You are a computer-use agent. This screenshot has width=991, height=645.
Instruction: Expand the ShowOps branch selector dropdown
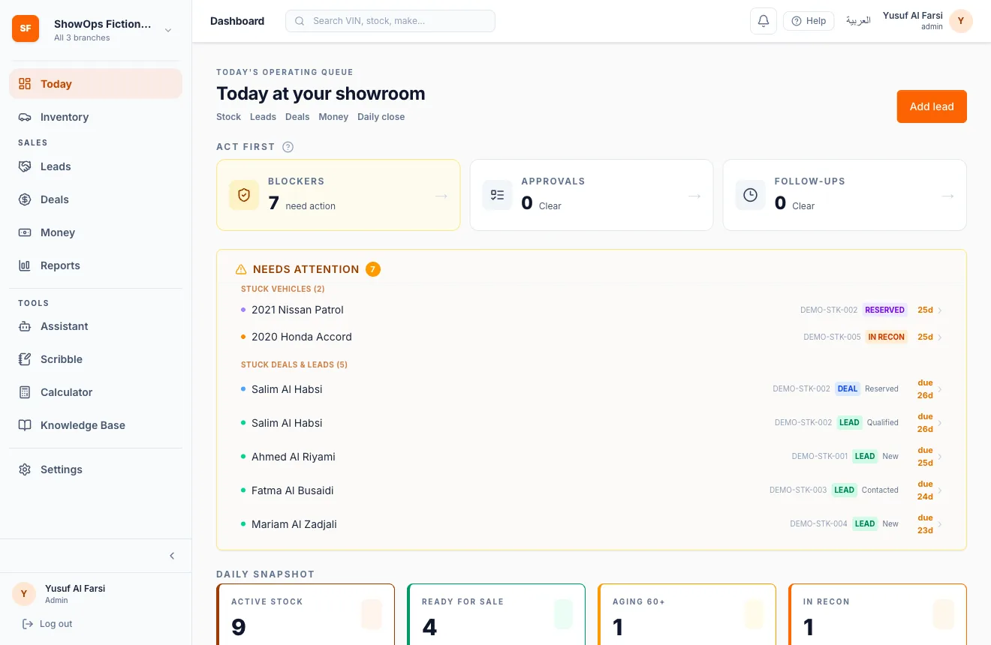pyautogui.click(x=168, y=30)
